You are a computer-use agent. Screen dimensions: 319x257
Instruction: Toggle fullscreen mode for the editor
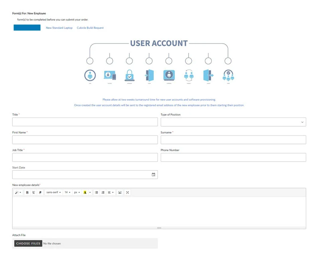127,192
